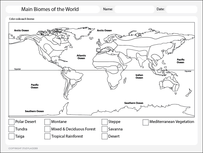Viewport: 203px width, 153px height.
Task: Check the Savanna box
Action: [104, 129]
